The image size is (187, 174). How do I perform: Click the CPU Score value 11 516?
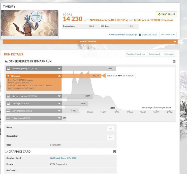(130, 26)
